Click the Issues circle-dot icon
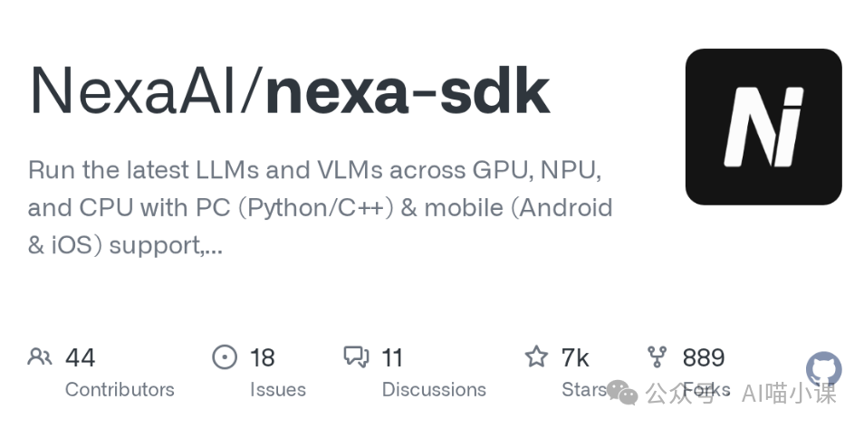 click(225, 357)
